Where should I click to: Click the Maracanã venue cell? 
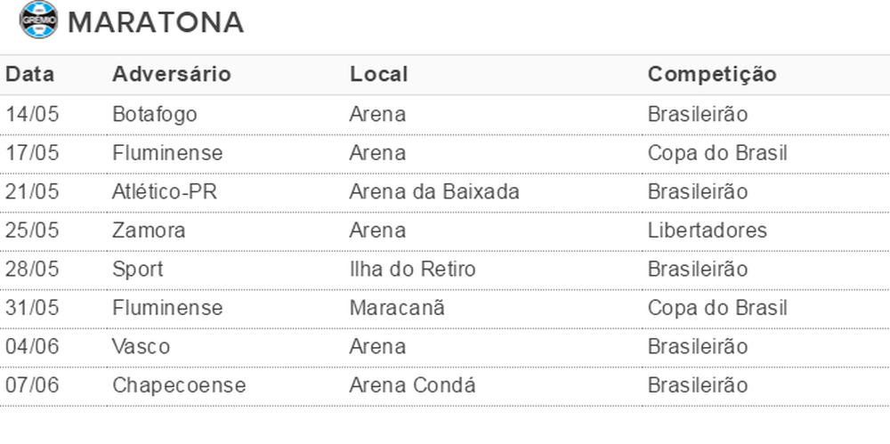(397, 308)
